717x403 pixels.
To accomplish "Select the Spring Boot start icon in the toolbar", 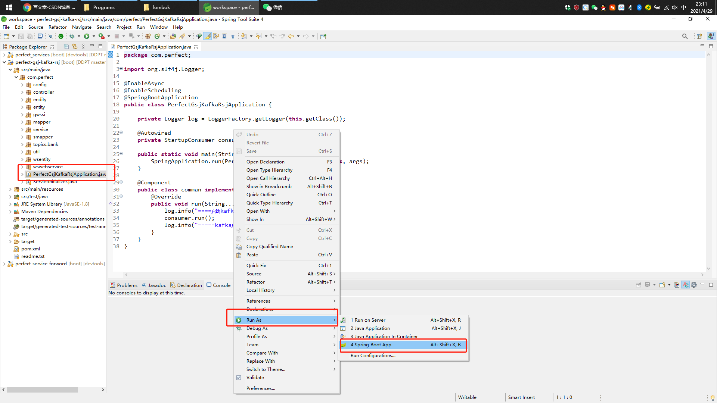I will point(61,36).
